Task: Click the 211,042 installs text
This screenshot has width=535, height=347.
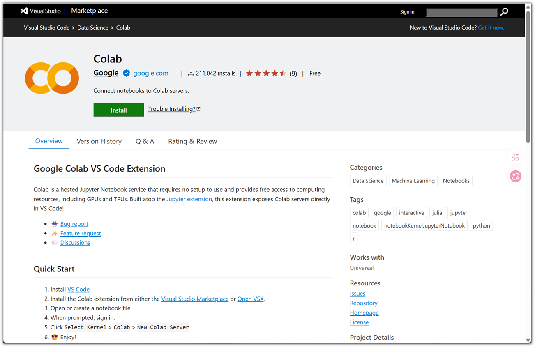Action: [216, 74]
